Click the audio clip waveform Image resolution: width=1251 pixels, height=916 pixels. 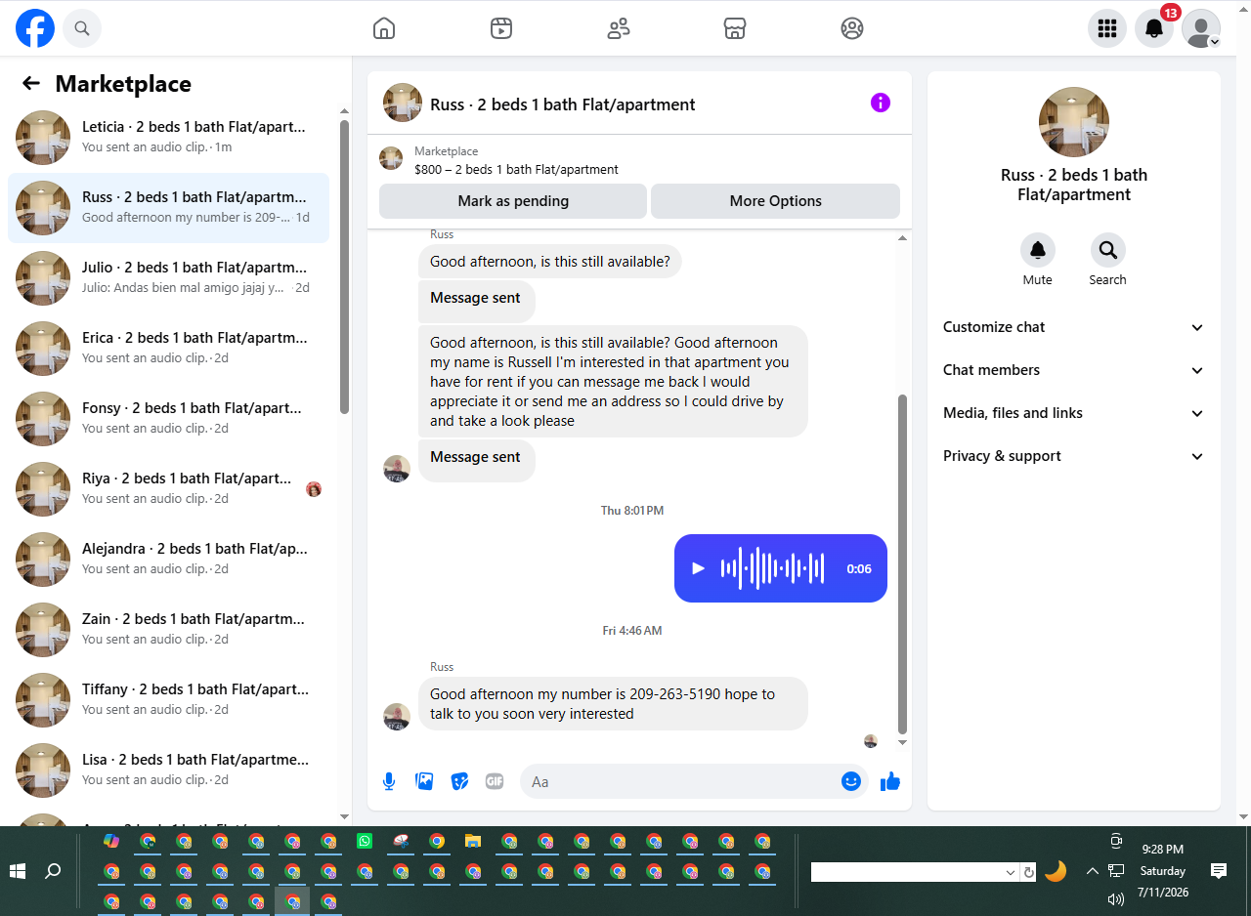pyautogui.click(x=772, y=568)
